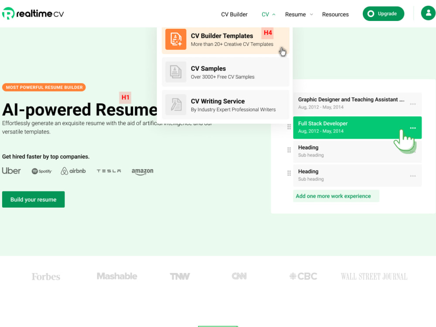Image resolution: width=436 pixels, height=327 pixels.
Task: Click Most Powerful Resume Builder badge
Action: click(x=44, y=87)
